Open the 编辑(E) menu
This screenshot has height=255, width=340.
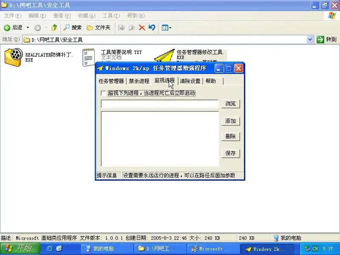pyautogui.click(x=37, y=16)
